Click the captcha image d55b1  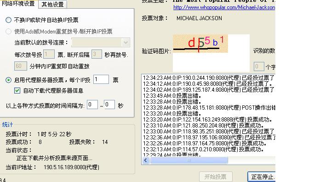coord(200,44)
